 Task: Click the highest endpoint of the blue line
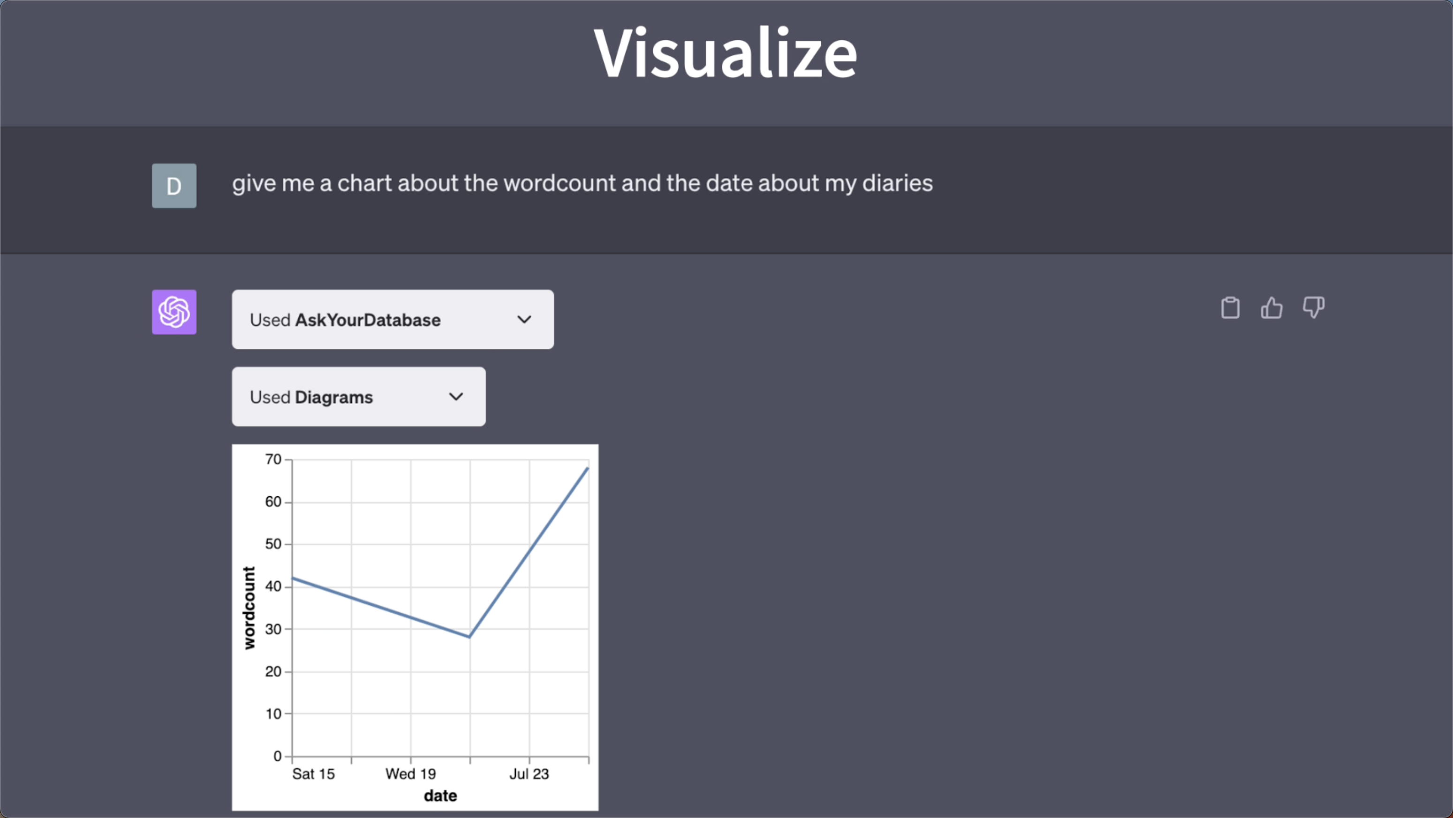pos(587,469)
